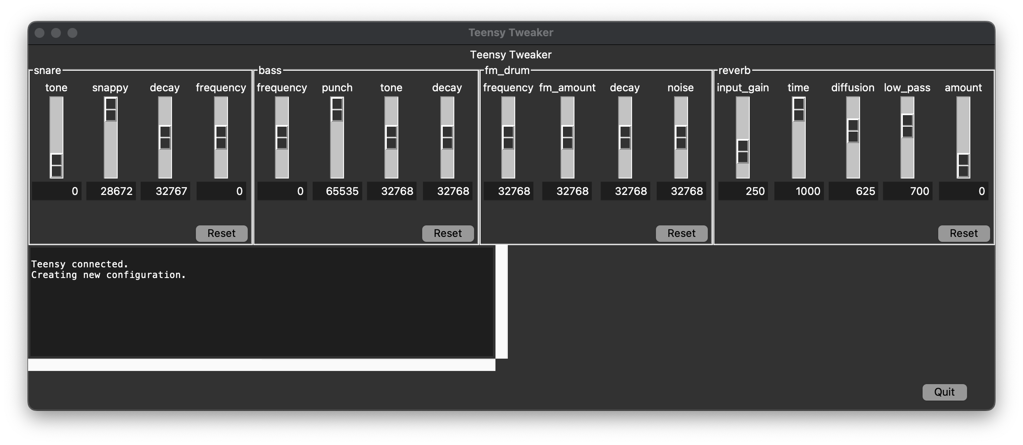Click the log console vertical scrollbar
This screenshot has height=445, width=1023.
pyautogui.click(x=502, y=302)
